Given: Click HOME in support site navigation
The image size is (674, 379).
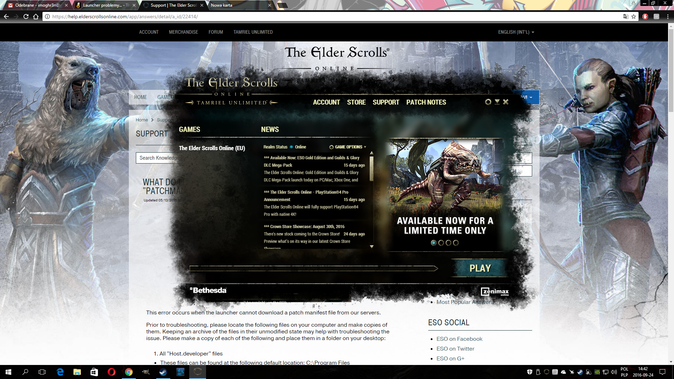Looking at the screenshot, I should tap(140, 97).
